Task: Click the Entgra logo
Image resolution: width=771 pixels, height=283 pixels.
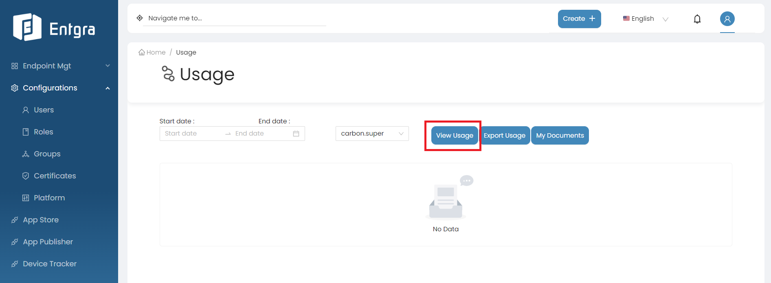Action: [54, 28]
